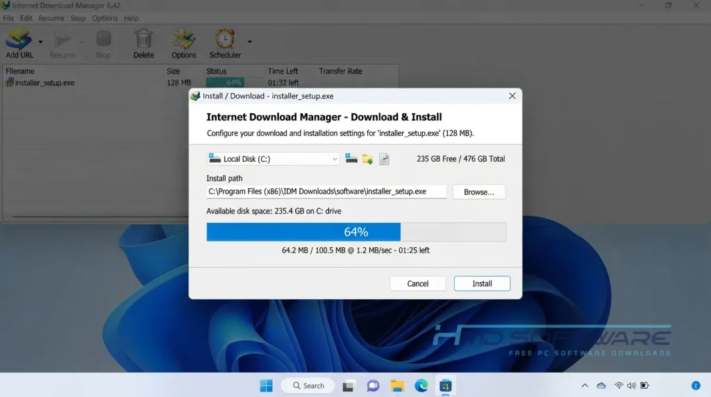Open the Help menu

click(131, 18)
